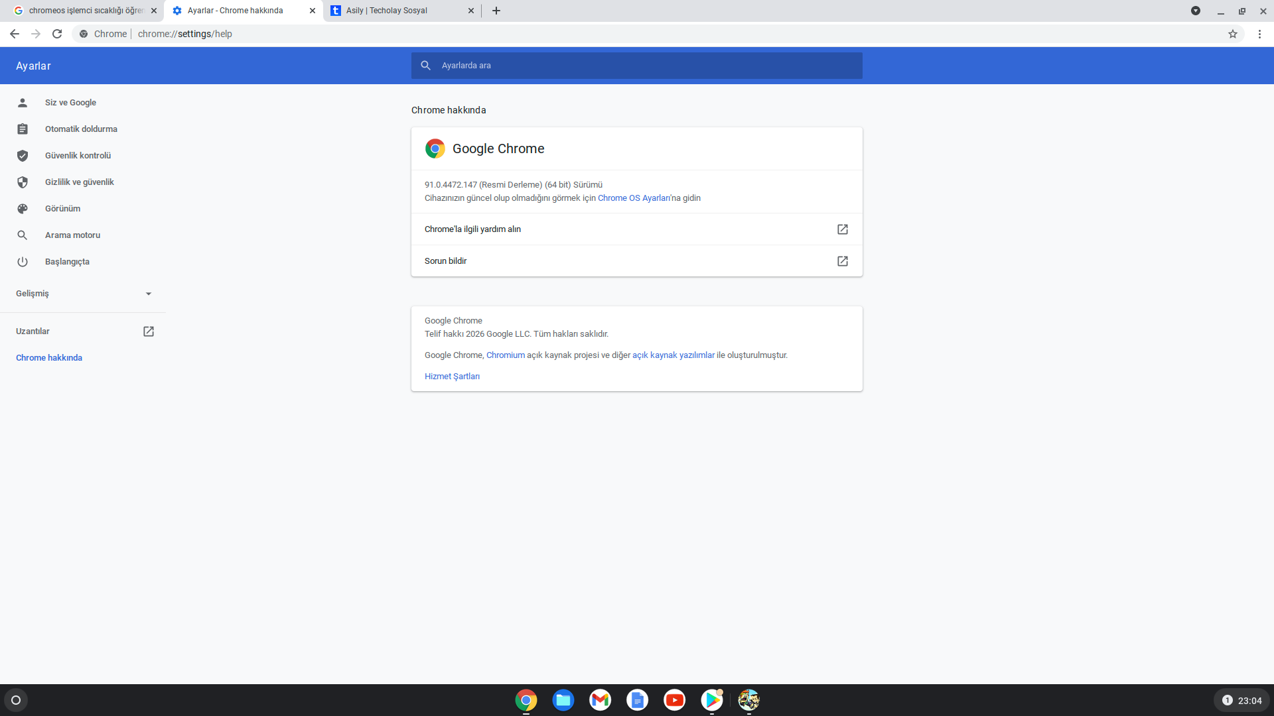Go back using the browser back arrow

15,34
